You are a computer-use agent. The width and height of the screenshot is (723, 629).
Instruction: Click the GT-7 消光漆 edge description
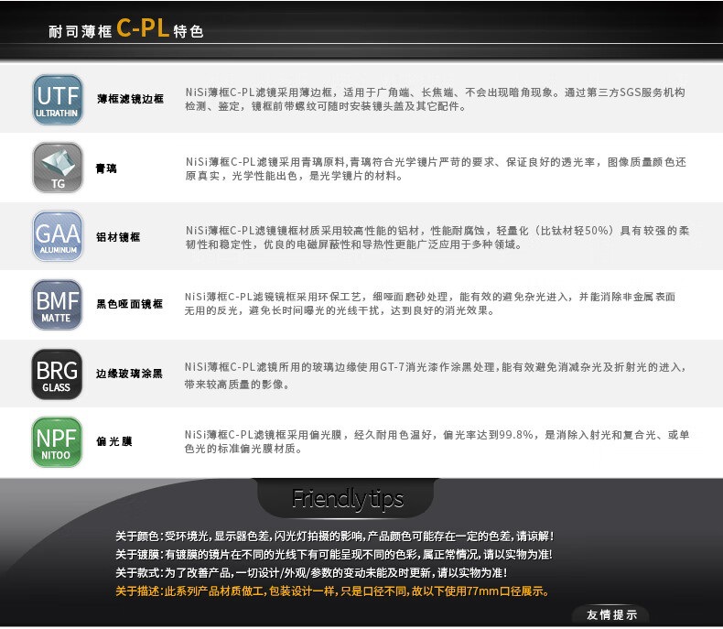point(436,375)
